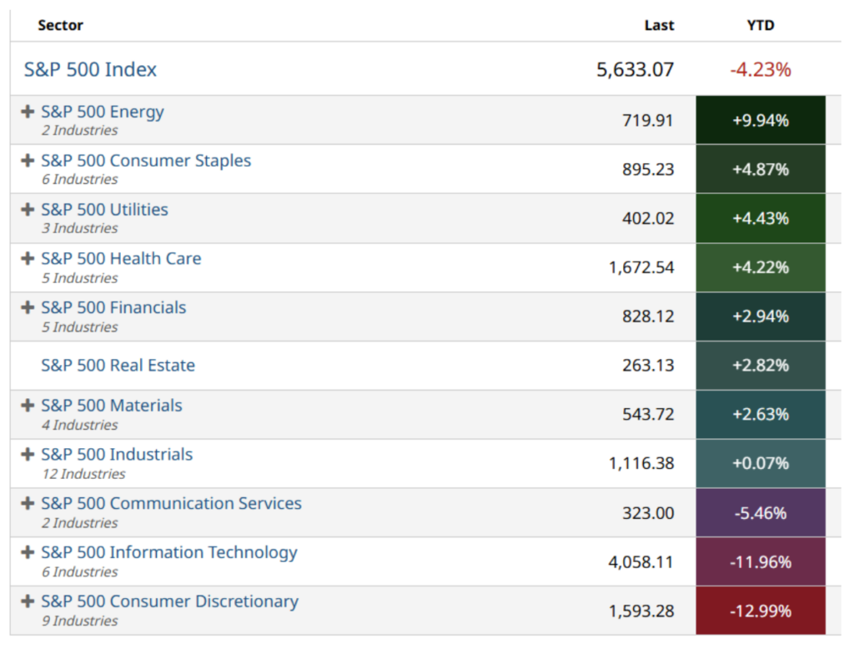Expand the S&P 500 Health Care row

(28, 259)
